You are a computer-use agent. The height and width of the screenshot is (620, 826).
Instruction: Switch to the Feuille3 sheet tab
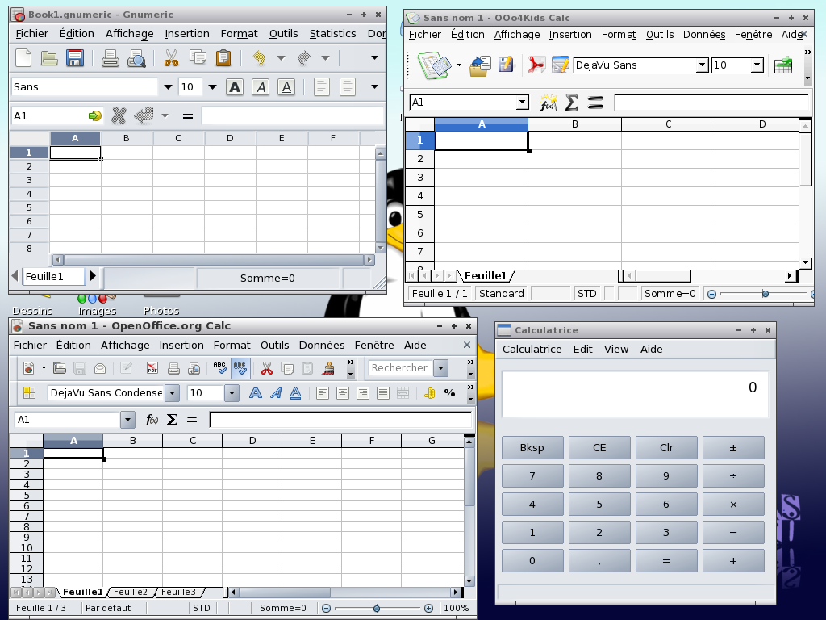point(178,592)
